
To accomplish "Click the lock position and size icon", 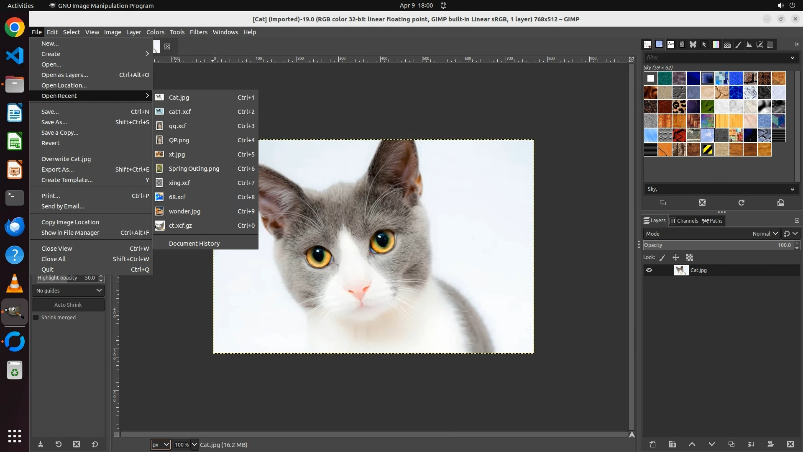I will click(676, 257).
